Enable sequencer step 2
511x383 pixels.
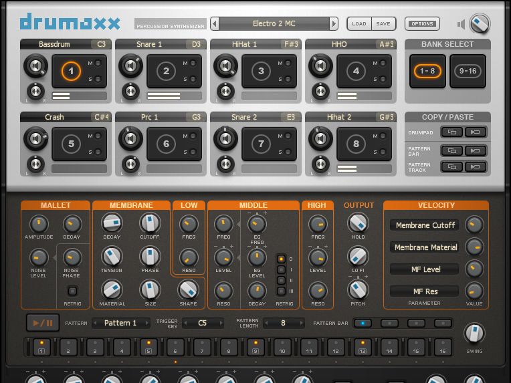click(x=68, y=347)
